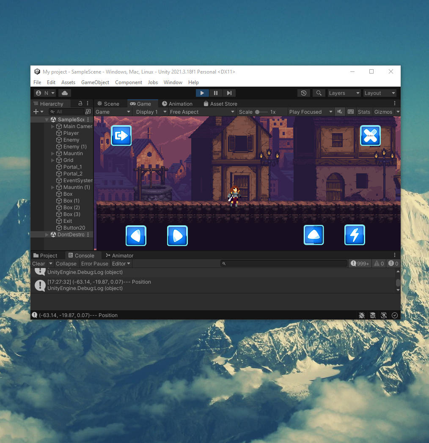
Task: Click the Hierarchy search field
Action: [x=67, y=112]
